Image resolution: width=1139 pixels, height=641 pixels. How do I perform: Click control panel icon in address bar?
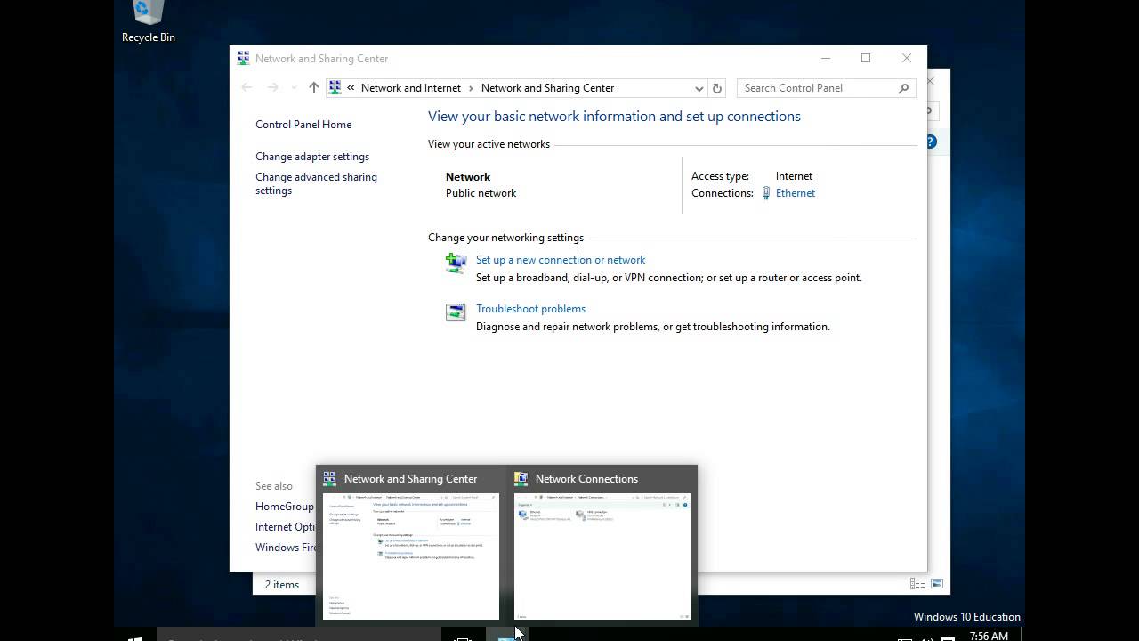(335, 87)
